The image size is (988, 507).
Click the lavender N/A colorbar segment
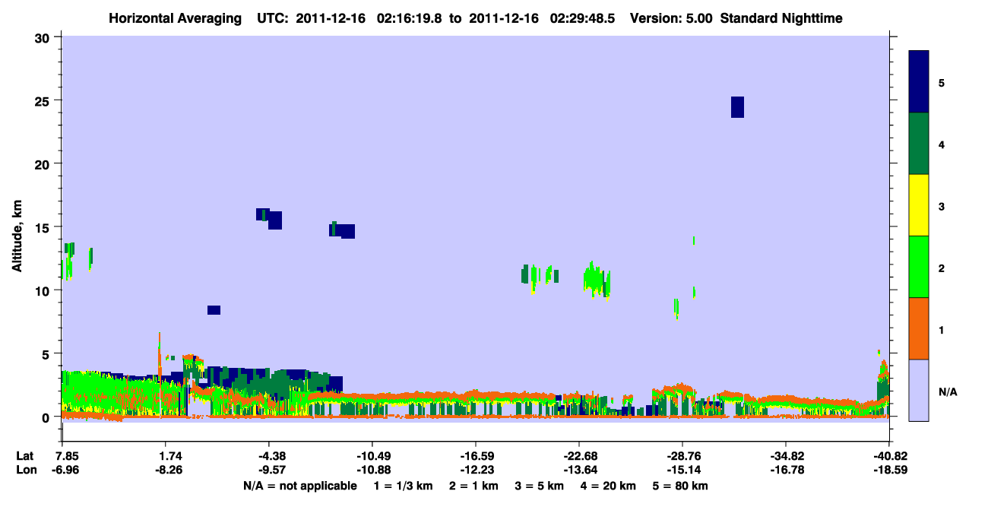tap(919, 390)
